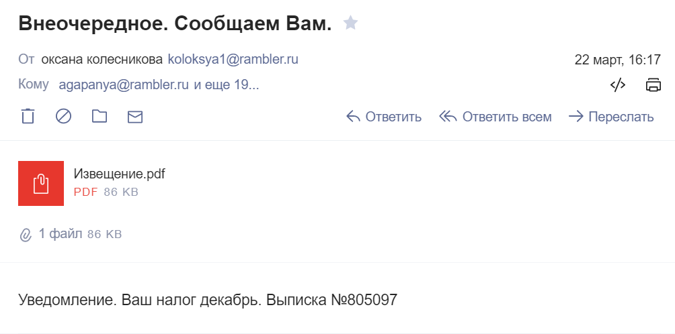Forward this message
The height and width of the screenshot is (334, 675).
click(611, 117)
